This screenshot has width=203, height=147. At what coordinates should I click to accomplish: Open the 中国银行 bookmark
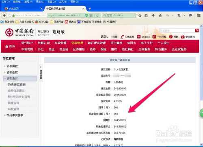[x=110, y=22]
